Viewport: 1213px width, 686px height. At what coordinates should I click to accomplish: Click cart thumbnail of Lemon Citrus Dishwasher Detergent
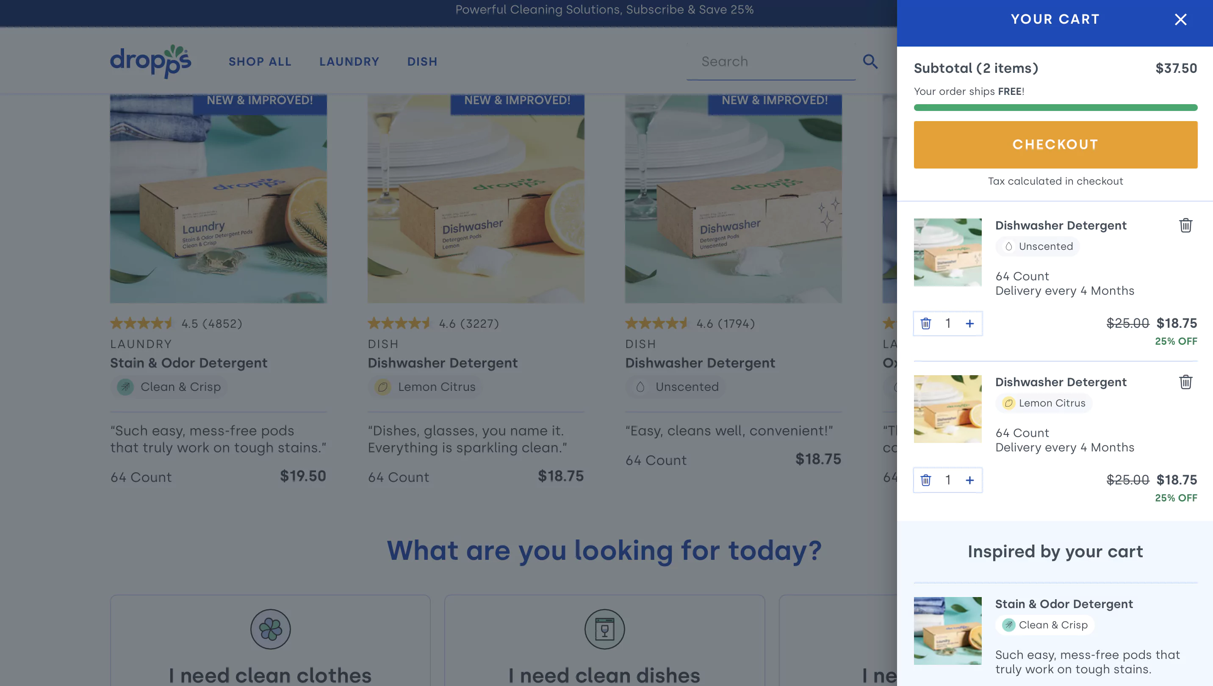pos(948,409)
